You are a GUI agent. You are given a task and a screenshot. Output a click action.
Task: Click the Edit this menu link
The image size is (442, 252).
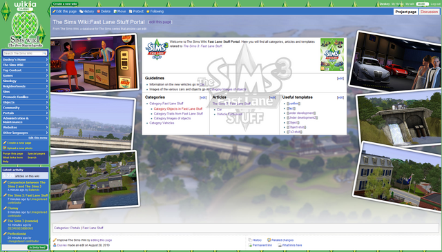pos(38,138)
